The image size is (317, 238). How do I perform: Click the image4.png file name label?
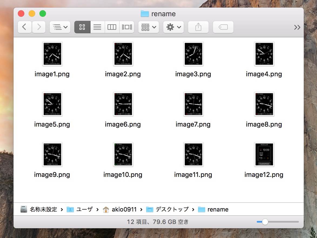click(x=264, y=74)
